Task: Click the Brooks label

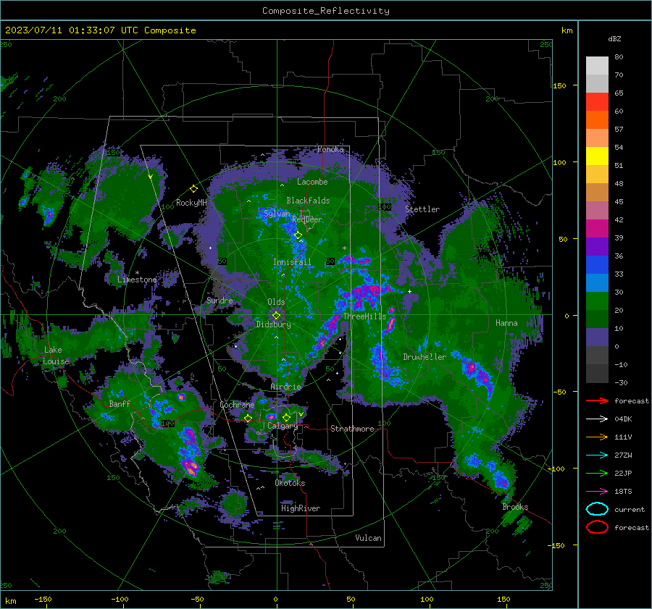Action: tap(515, 507)
